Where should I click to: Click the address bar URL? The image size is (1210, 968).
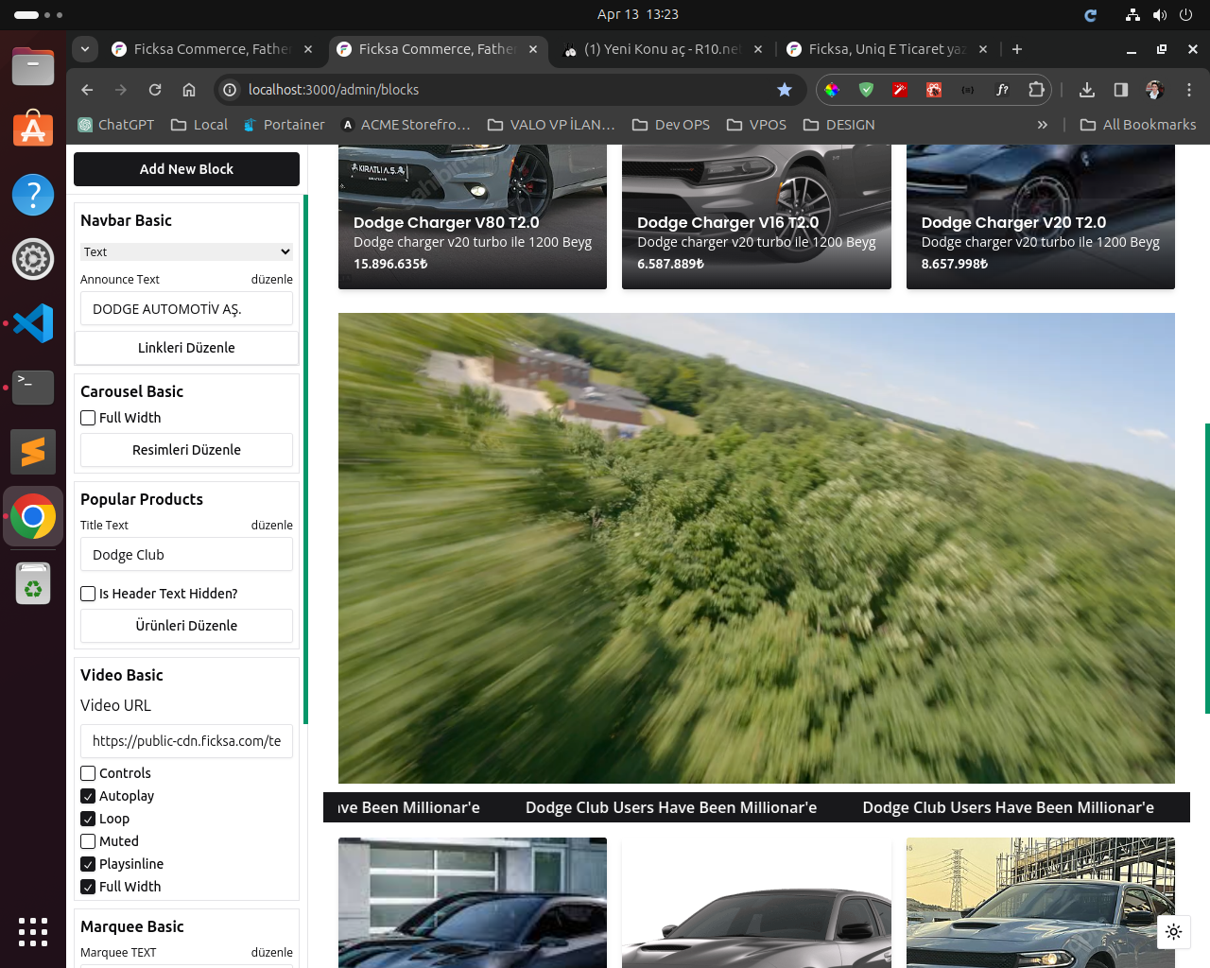tap(334, 90)
